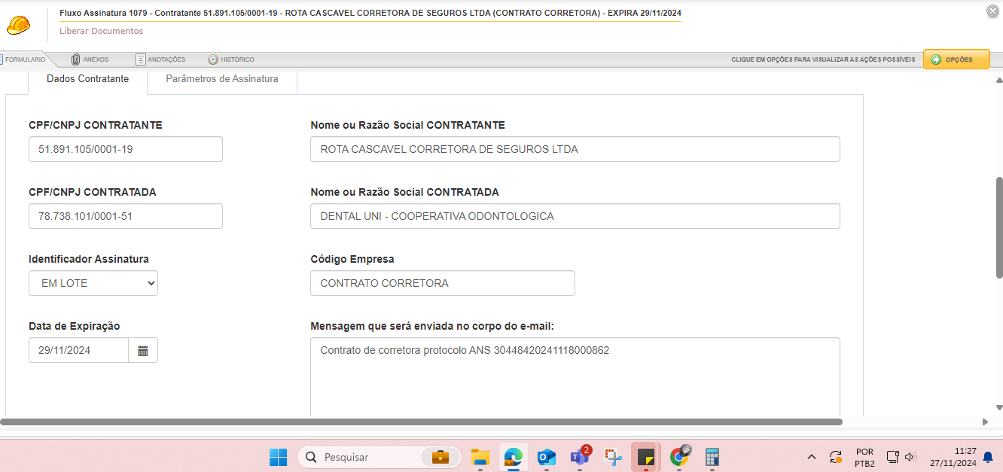1003x472 pixels.
Task: Open the notifications bell icon
Action: 988,457
